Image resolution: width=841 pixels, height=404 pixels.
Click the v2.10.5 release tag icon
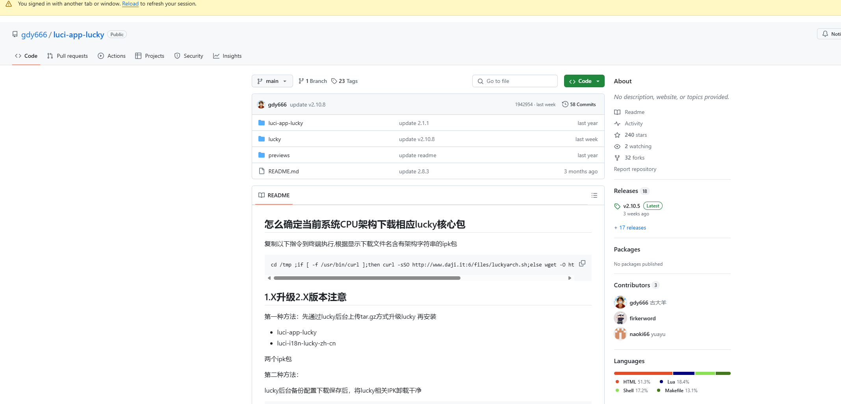point(617,206)
